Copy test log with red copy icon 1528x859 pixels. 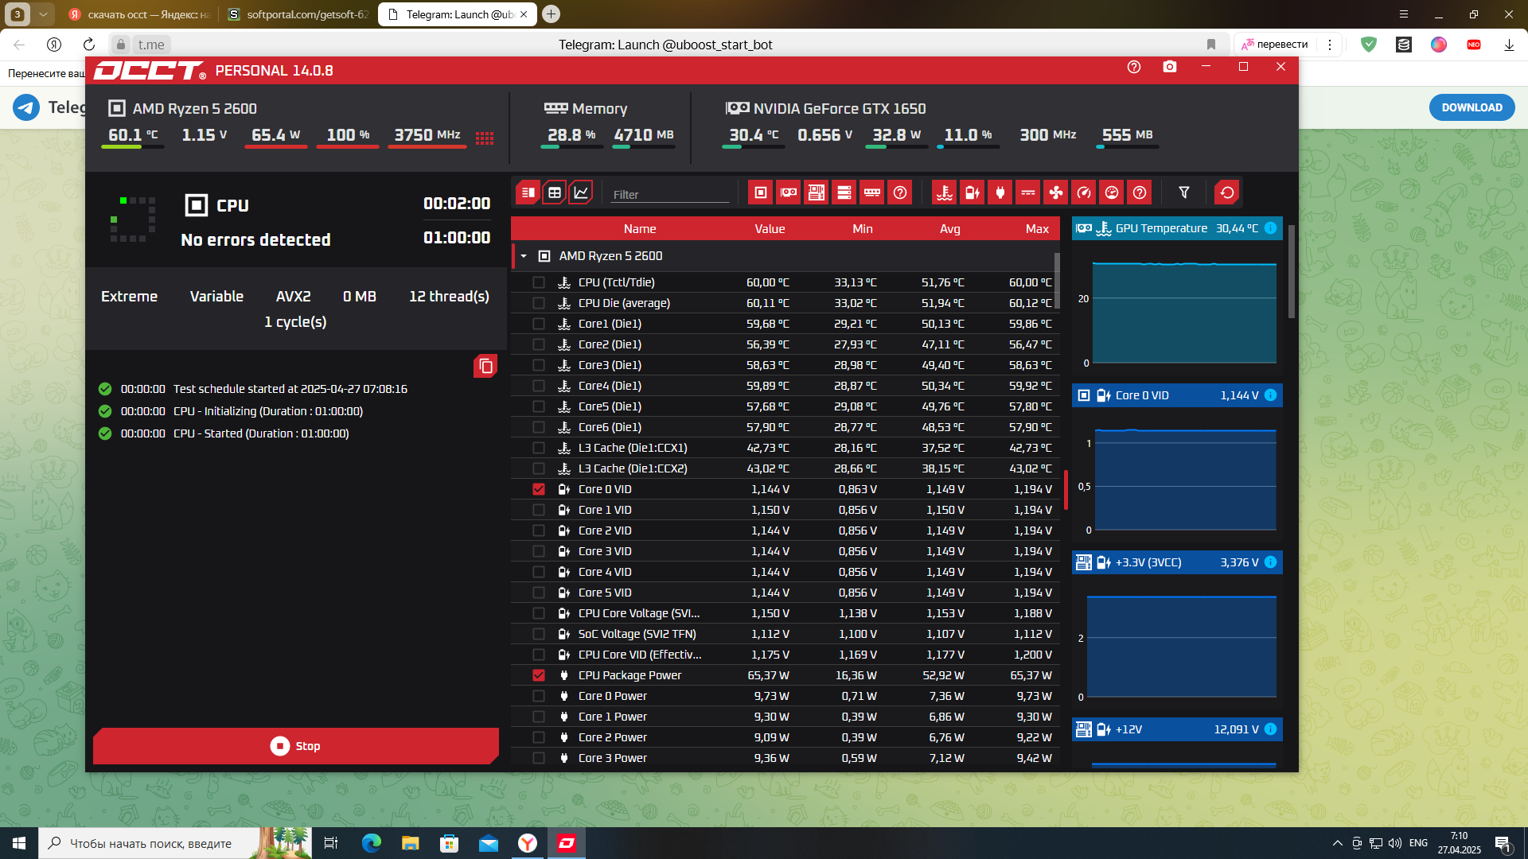(485, 366)
